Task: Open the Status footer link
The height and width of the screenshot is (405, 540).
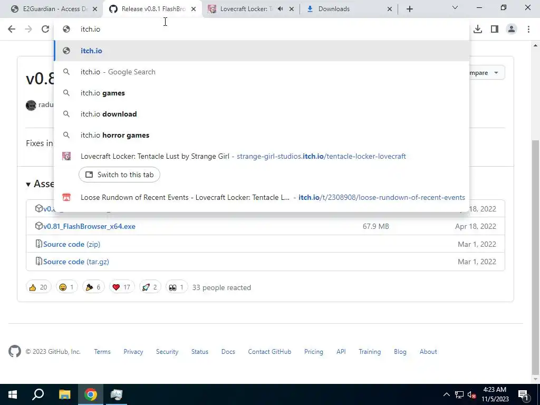Action: [x=200, y=352]
